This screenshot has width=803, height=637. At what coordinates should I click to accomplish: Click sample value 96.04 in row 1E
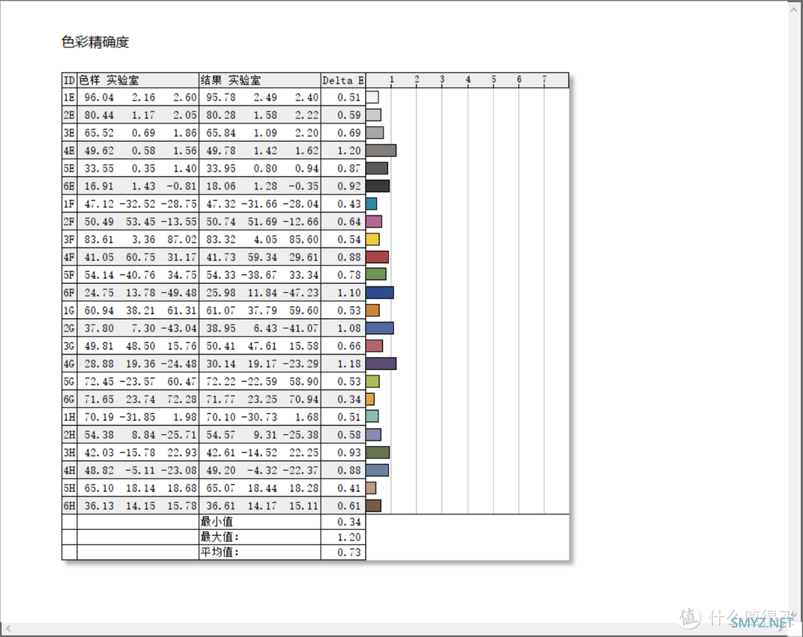(x=99, y=97)
